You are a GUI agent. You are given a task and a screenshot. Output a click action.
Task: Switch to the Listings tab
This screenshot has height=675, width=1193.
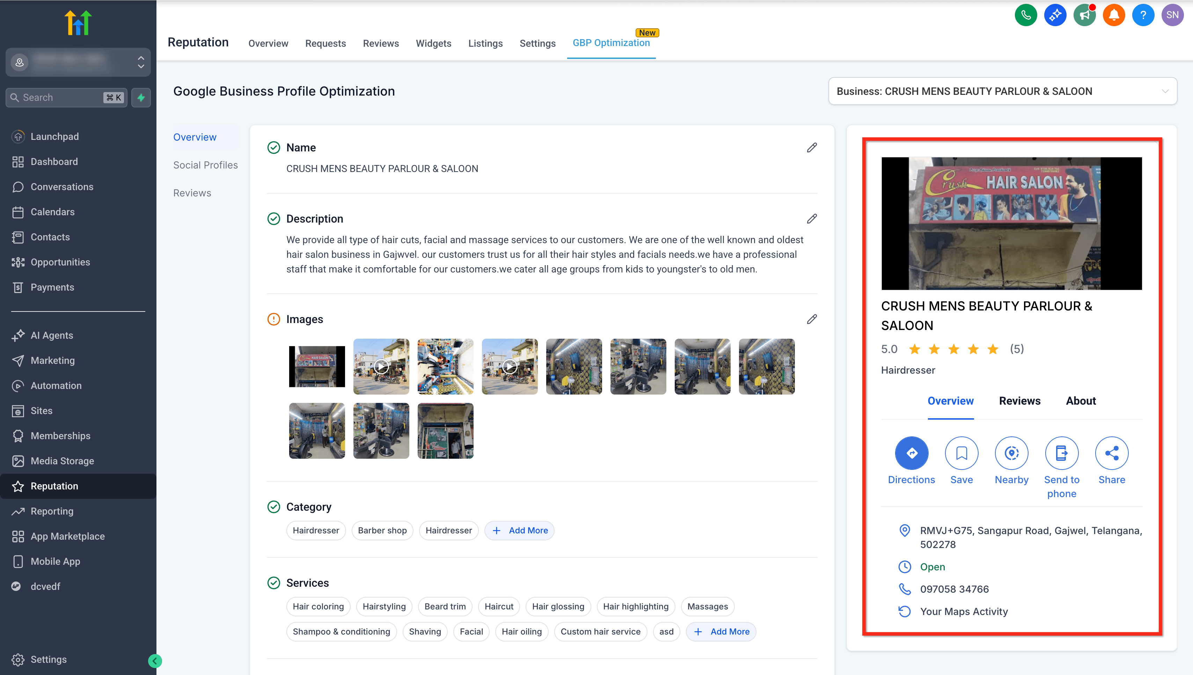coord(485,43)
